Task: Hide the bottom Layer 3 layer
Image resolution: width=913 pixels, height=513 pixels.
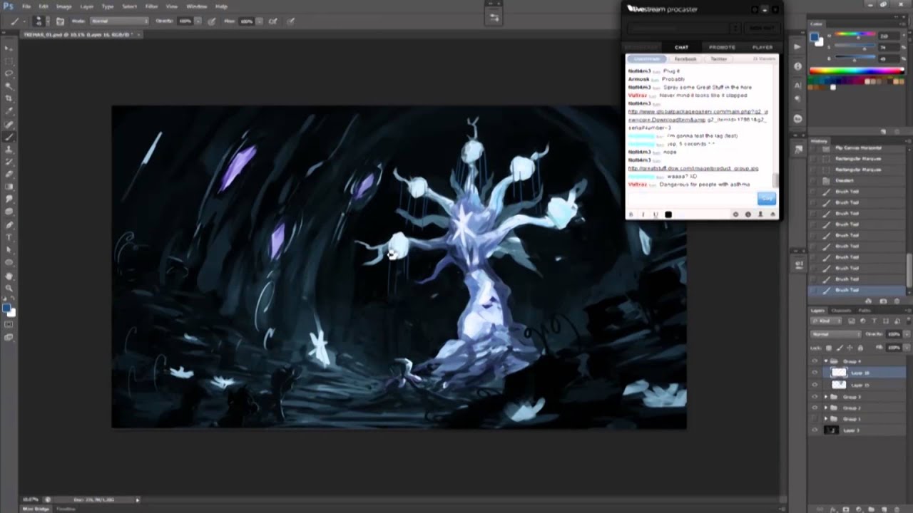Action: coord(815,430)
